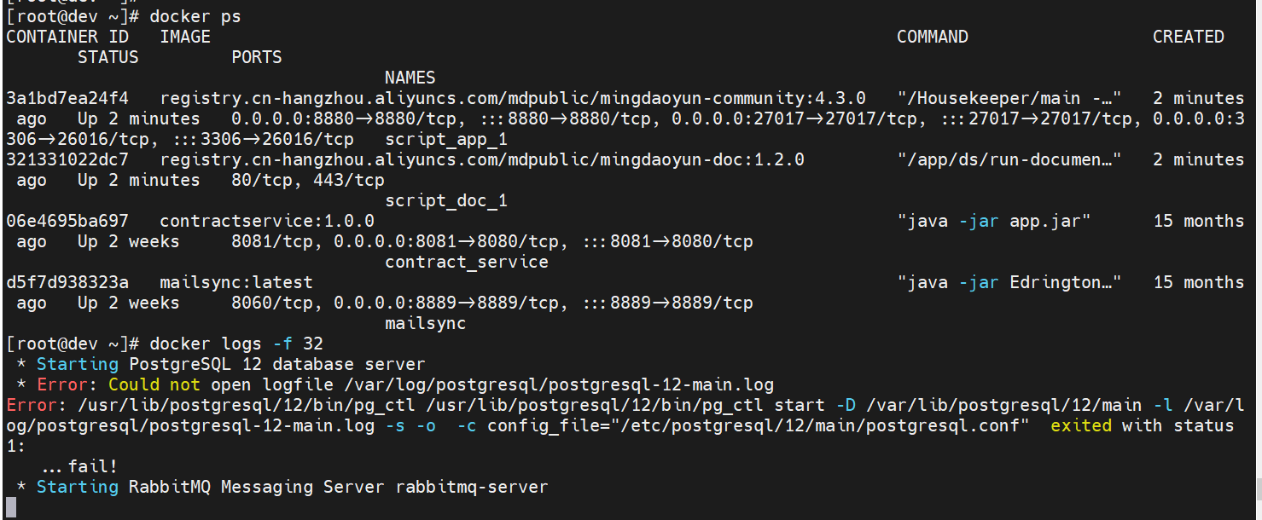Click the NAMES column header text
1262x520 pixels.
410,78
